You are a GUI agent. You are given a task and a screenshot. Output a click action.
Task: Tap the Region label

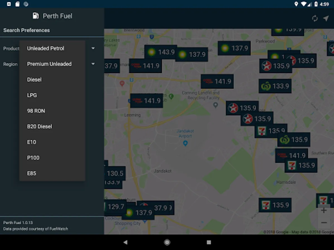point(10,64)
